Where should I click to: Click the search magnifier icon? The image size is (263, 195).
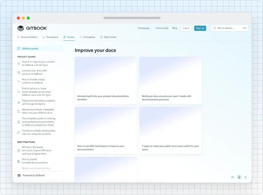[x=215, y=28]
